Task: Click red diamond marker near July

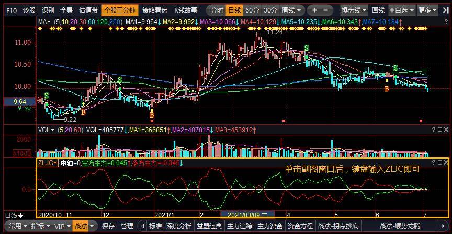Action: [x=421, y=121]
